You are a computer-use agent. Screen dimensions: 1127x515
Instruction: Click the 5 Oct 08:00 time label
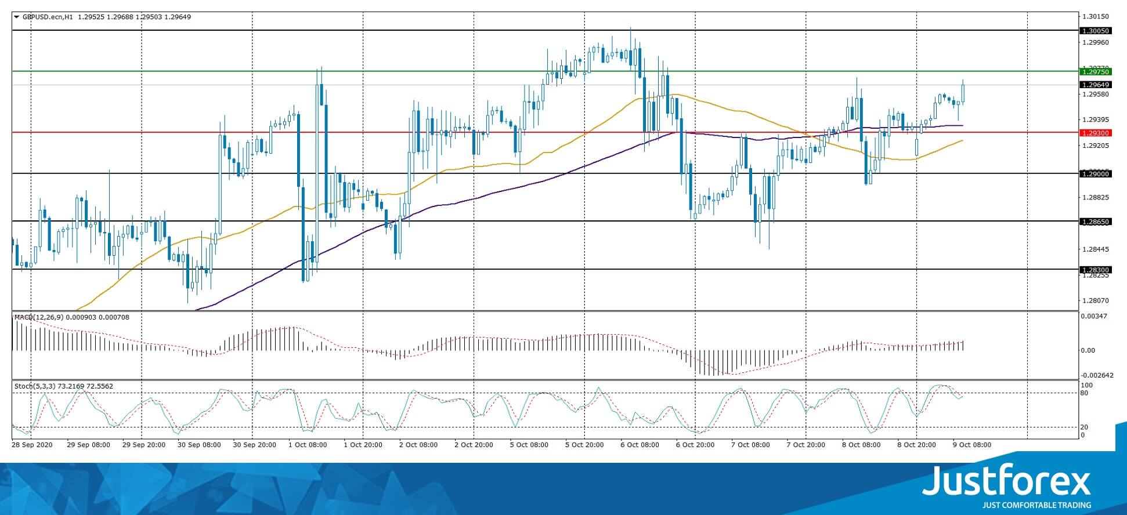(529, 445)
